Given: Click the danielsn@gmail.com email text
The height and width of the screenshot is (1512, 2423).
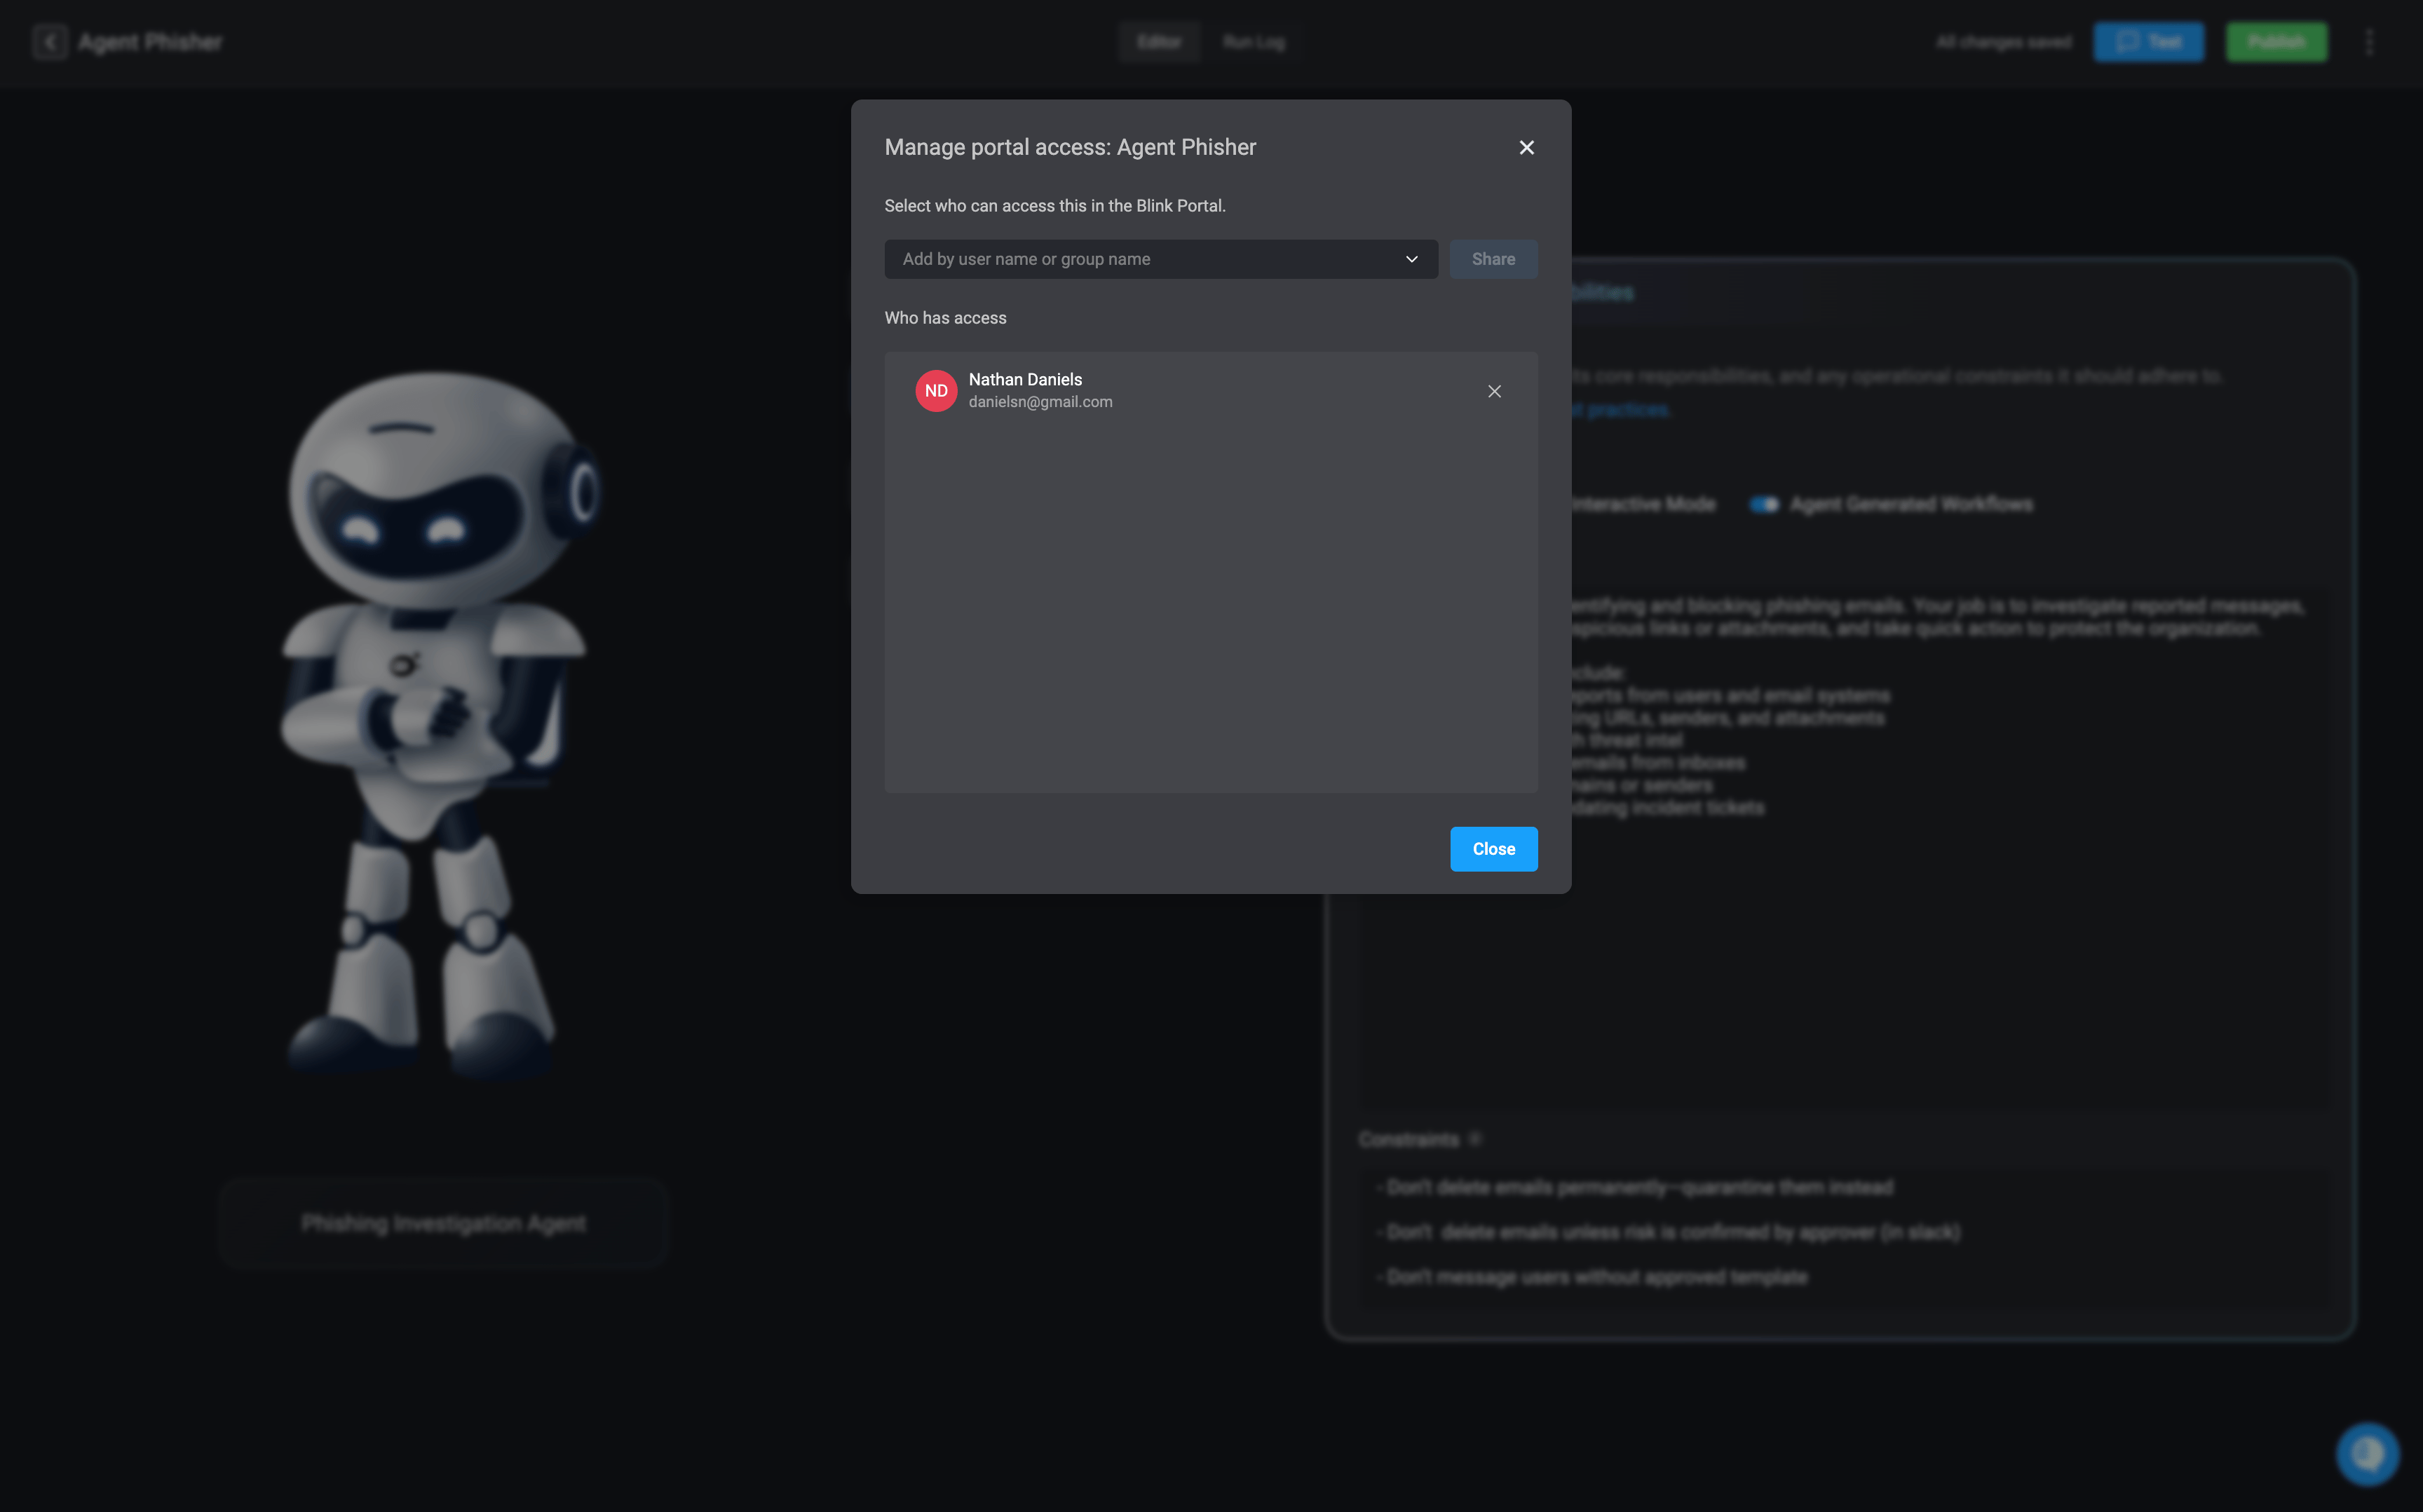Looking at the screenshot, I should [x=1040, y=402].
